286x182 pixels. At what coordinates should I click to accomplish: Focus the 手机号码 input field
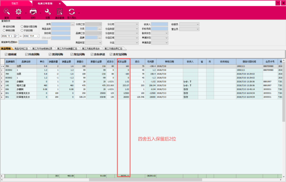(159, 29)
